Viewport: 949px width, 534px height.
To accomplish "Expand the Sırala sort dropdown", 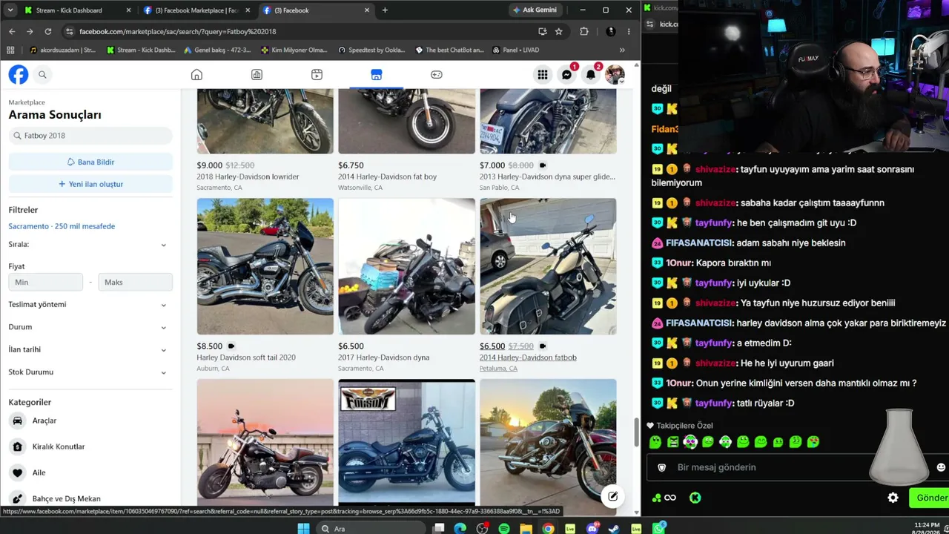I will (164, 245).
